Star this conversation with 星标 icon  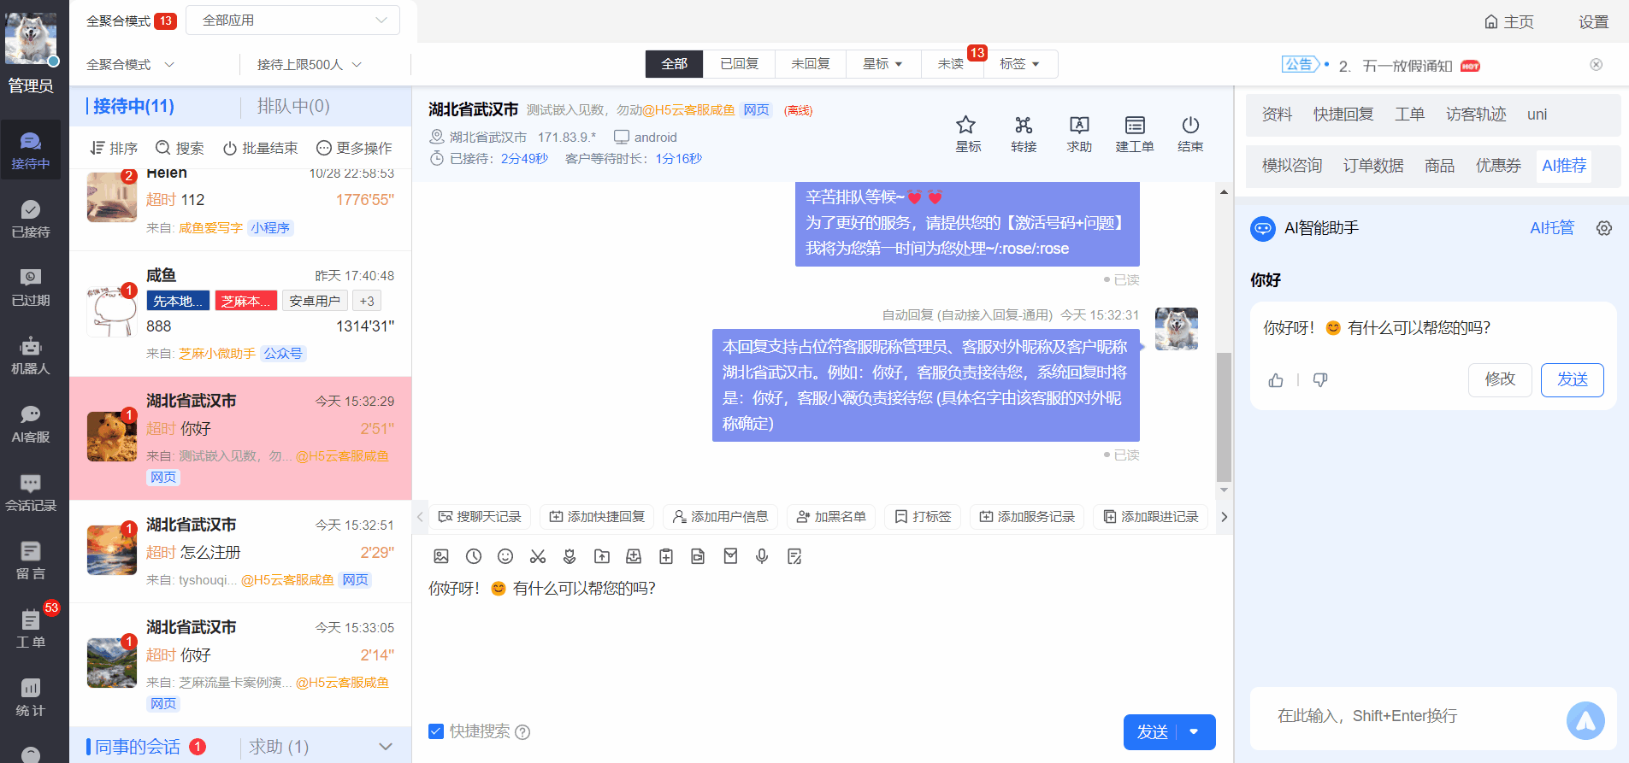coord(967,134)
